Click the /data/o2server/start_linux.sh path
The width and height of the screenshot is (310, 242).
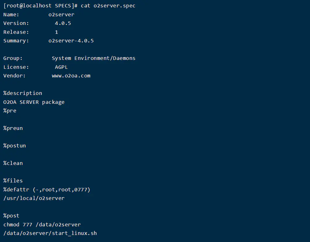point(50,233)
